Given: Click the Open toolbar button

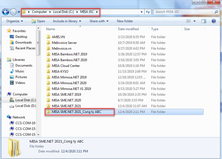Looking at the screenshot, I should click(38, 21).
